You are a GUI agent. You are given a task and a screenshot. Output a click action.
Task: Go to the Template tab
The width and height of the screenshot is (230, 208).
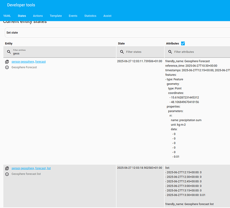point(56,16)
